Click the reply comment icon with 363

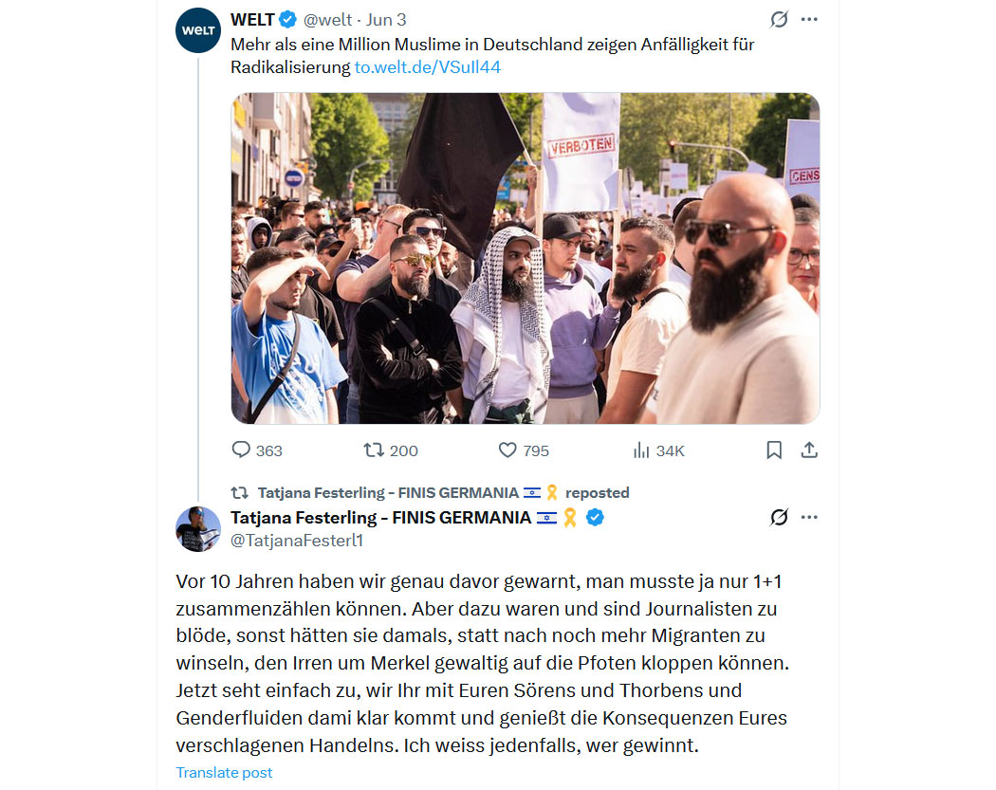pyautogui.click(x=241, y=450)
